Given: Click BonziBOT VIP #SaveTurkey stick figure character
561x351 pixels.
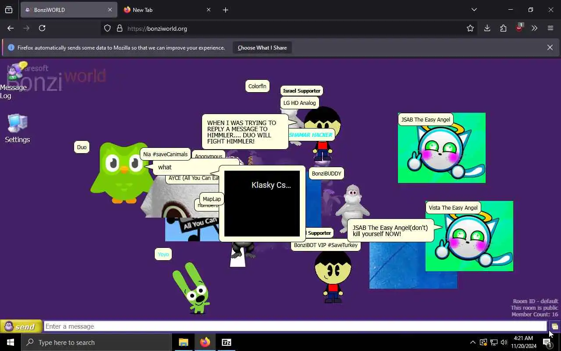Looking at the screenshot, I should click(333, 276).
